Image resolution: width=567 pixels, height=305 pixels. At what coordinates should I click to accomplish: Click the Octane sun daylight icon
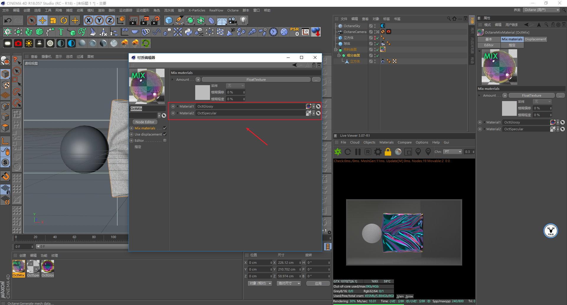(29, 43)
